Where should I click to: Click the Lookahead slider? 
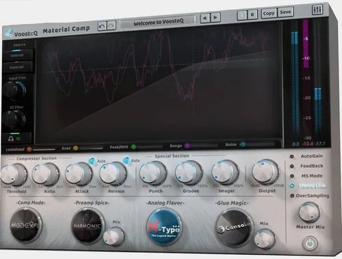42,149
